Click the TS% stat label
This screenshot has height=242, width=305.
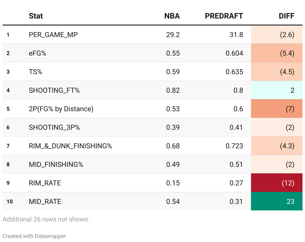pos(35,72)
